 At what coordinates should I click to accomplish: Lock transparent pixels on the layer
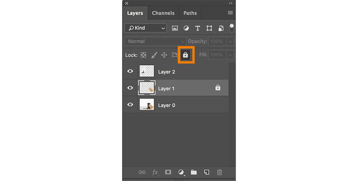click(x=144, y=55)
